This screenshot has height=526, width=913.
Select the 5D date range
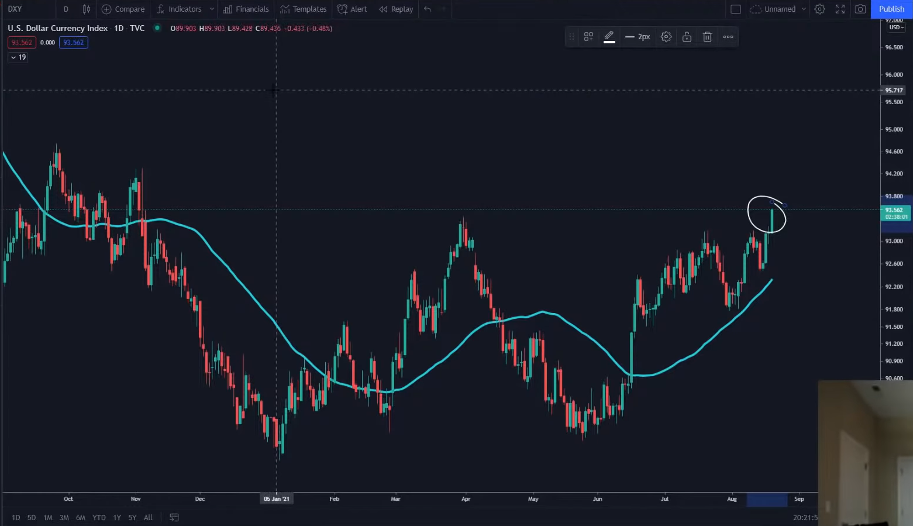pyautogui.click(x=32, y=517)
